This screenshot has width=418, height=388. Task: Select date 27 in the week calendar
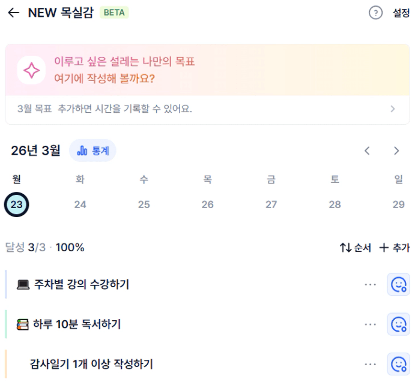tap(271, 204)
